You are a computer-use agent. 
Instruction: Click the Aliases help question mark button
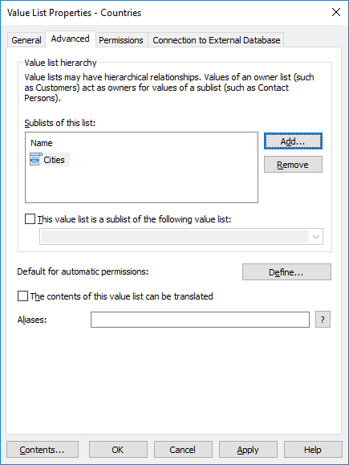tap(323, 320)
